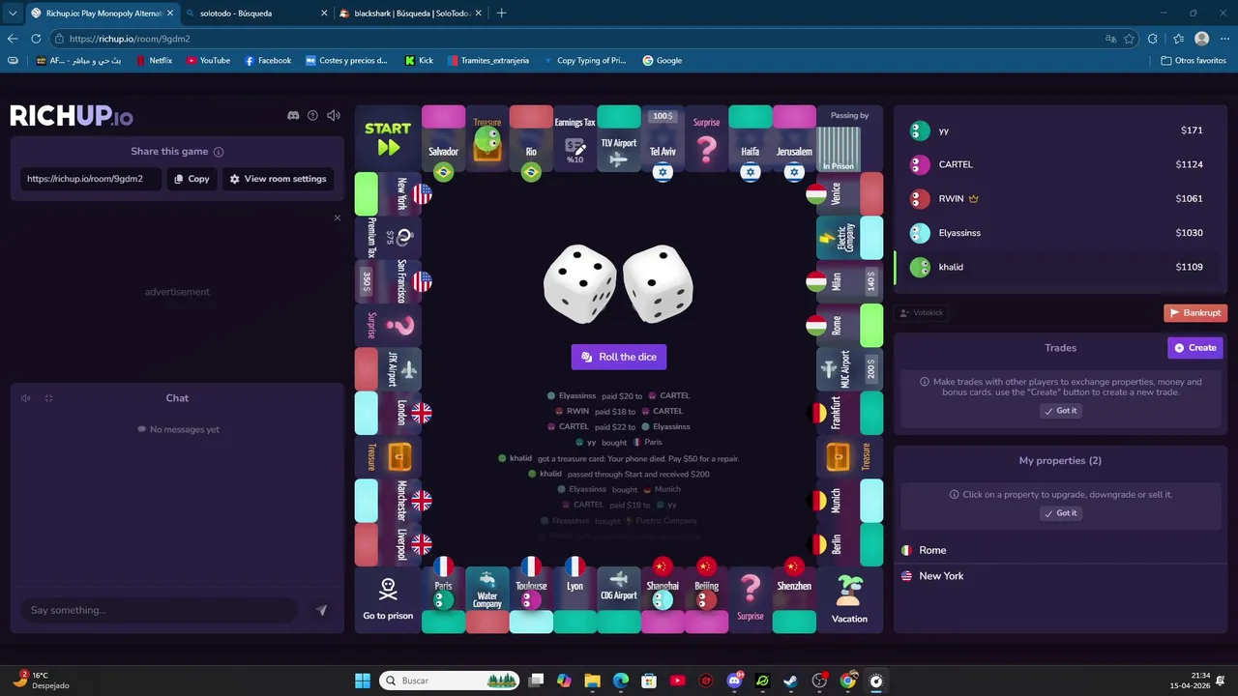Dismiss the Trades hint with Got it
Screen dimensions: 1238x696
pyautogui.click(x=1061, y=411)
